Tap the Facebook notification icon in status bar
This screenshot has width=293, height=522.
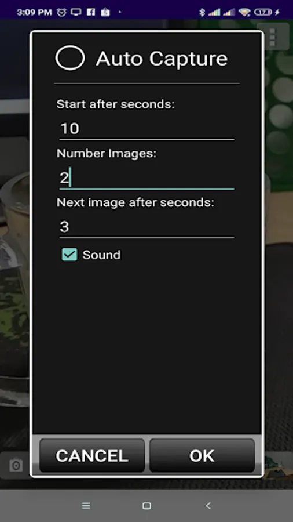pyautogui.click(x=91, y=12)
